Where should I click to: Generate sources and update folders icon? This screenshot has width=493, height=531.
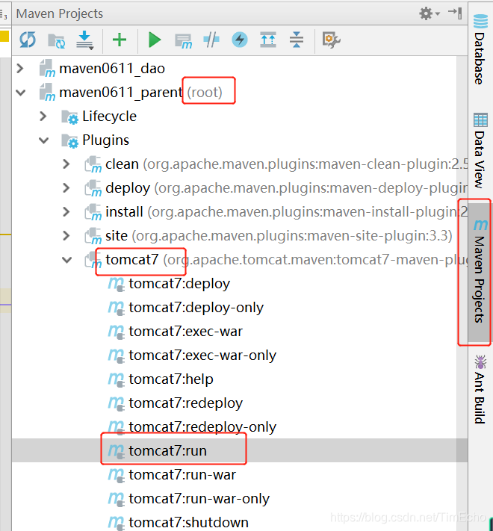(56, 40)
